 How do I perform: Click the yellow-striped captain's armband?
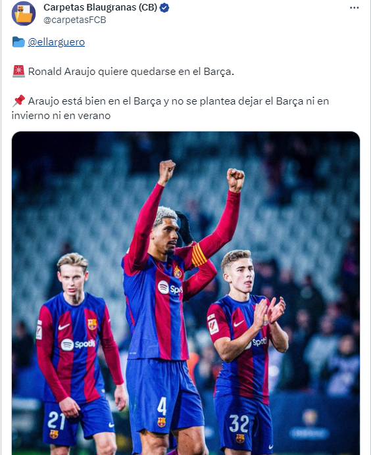199,254
